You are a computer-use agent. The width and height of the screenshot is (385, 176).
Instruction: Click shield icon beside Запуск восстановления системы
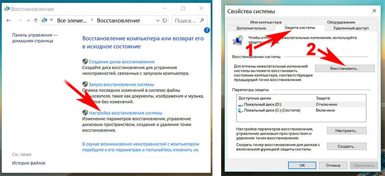(x=85, y=84)
